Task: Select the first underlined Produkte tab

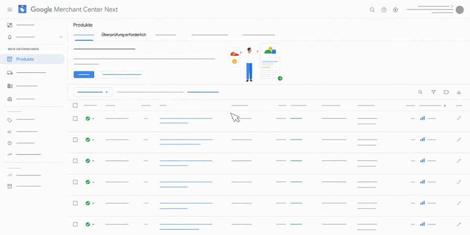Action: (84, 35)
